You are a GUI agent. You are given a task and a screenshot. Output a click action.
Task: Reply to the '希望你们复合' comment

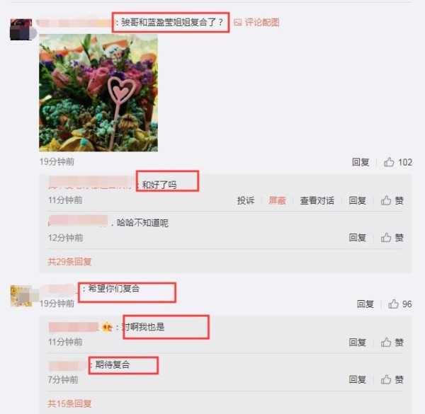(365, 304)
